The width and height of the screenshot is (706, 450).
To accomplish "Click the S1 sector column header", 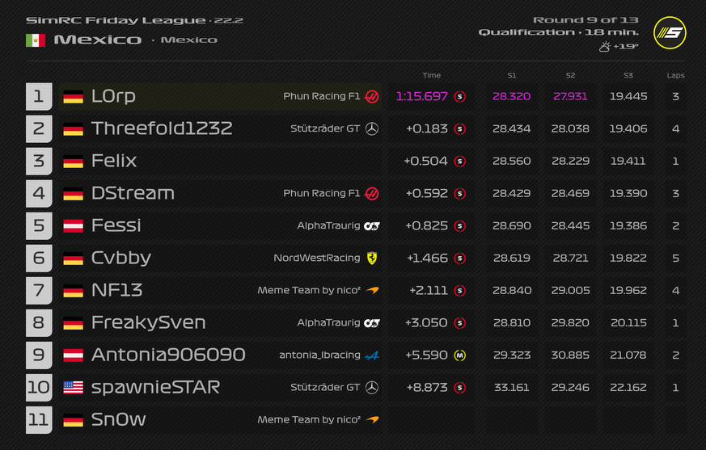I will 512,75.
